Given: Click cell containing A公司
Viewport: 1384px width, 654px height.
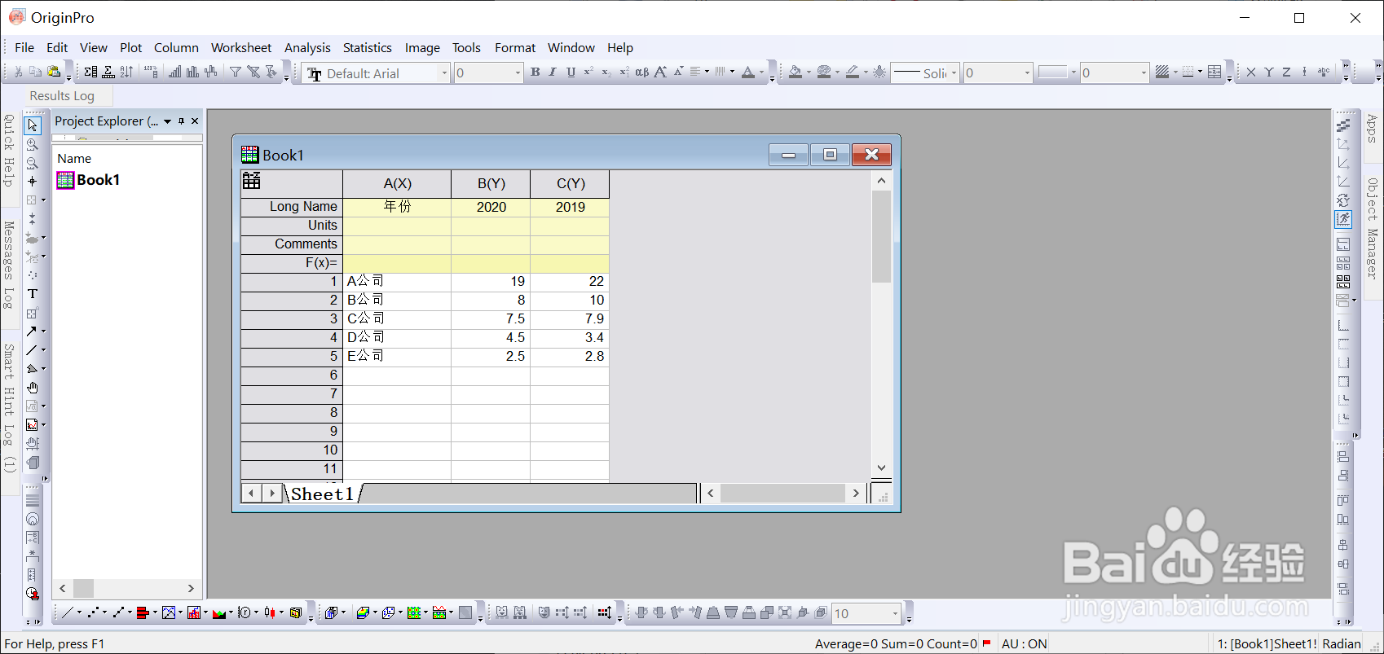Looking at the screenshot, I should point(397,281).
